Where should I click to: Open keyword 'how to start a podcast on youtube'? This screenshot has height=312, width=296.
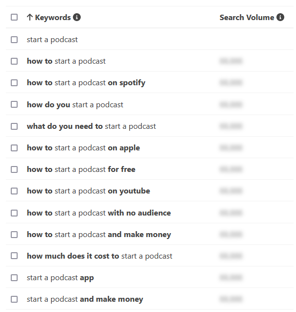tap(89, 191)
